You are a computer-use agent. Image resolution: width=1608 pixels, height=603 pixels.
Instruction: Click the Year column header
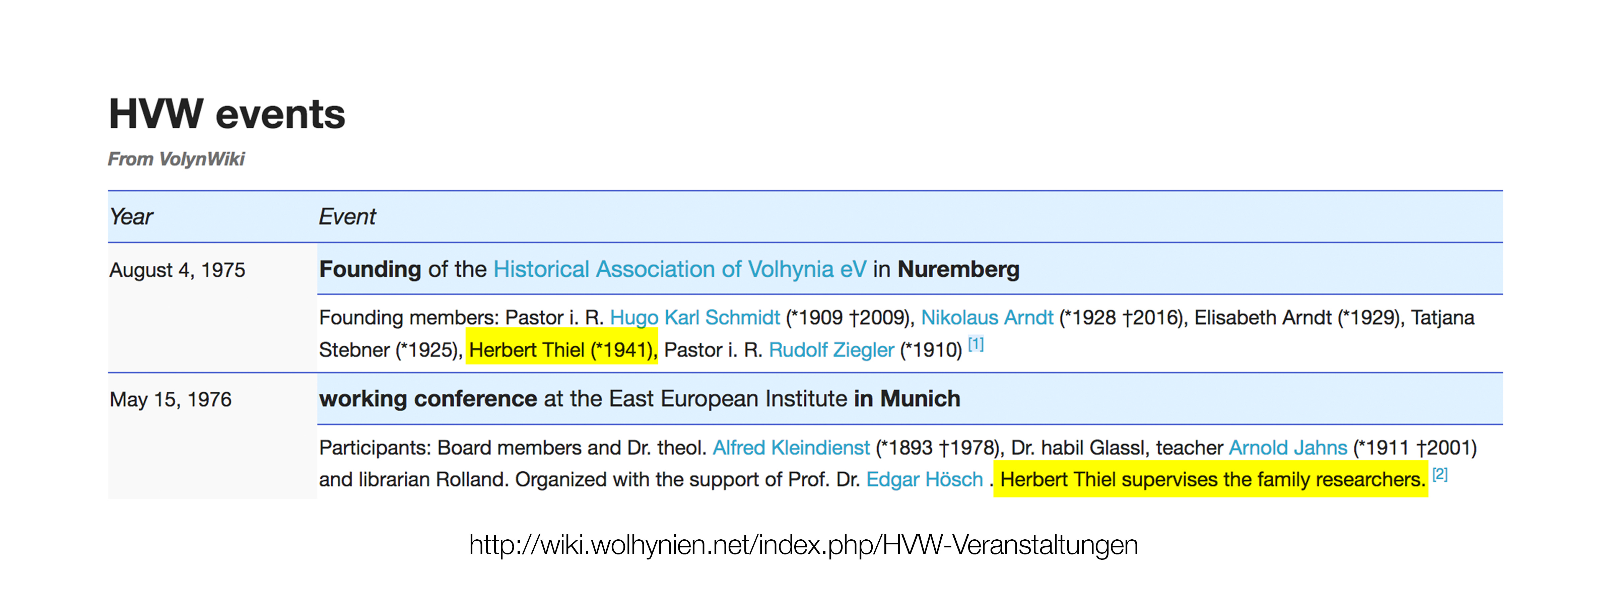coord(131,217)
